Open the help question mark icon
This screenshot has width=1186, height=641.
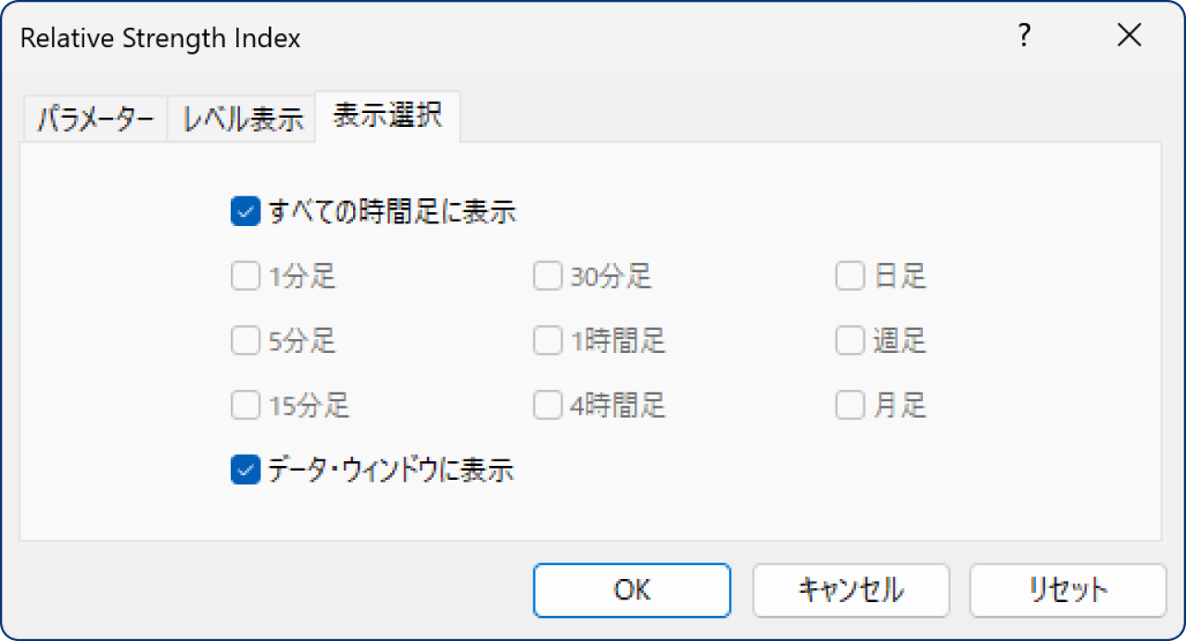(1024, 36)
